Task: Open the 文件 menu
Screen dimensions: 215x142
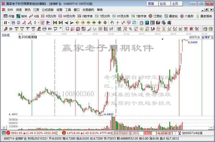Action: (x=10, y=10)
